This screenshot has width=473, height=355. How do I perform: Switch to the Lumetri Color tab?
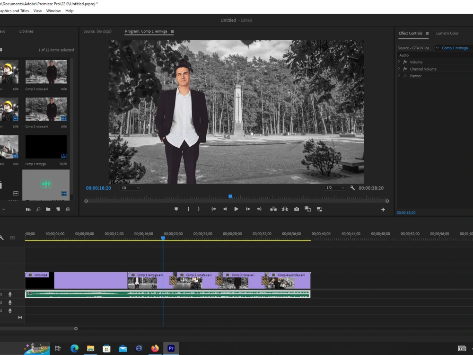pyautogui.click(x=447, y=33)
